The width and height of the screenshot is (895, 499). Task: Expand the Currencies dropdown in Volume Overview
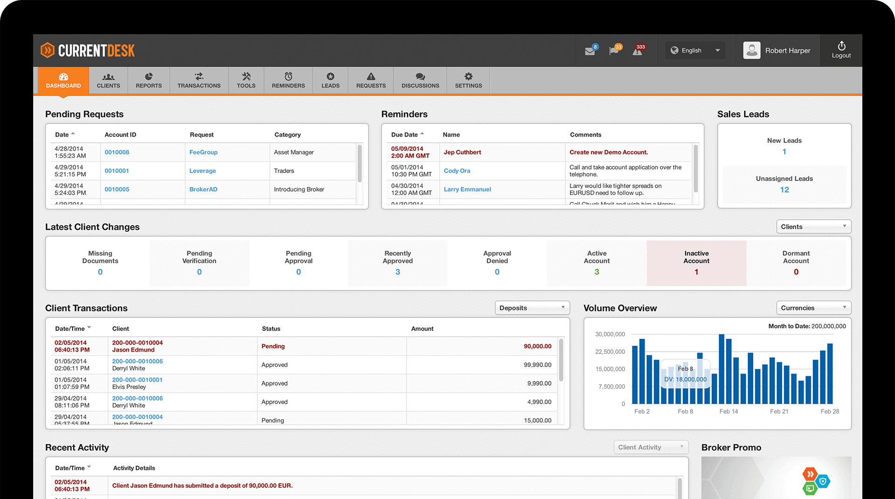(813, 308)
